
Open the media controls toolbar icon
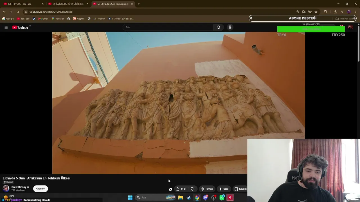coord(342,12)
